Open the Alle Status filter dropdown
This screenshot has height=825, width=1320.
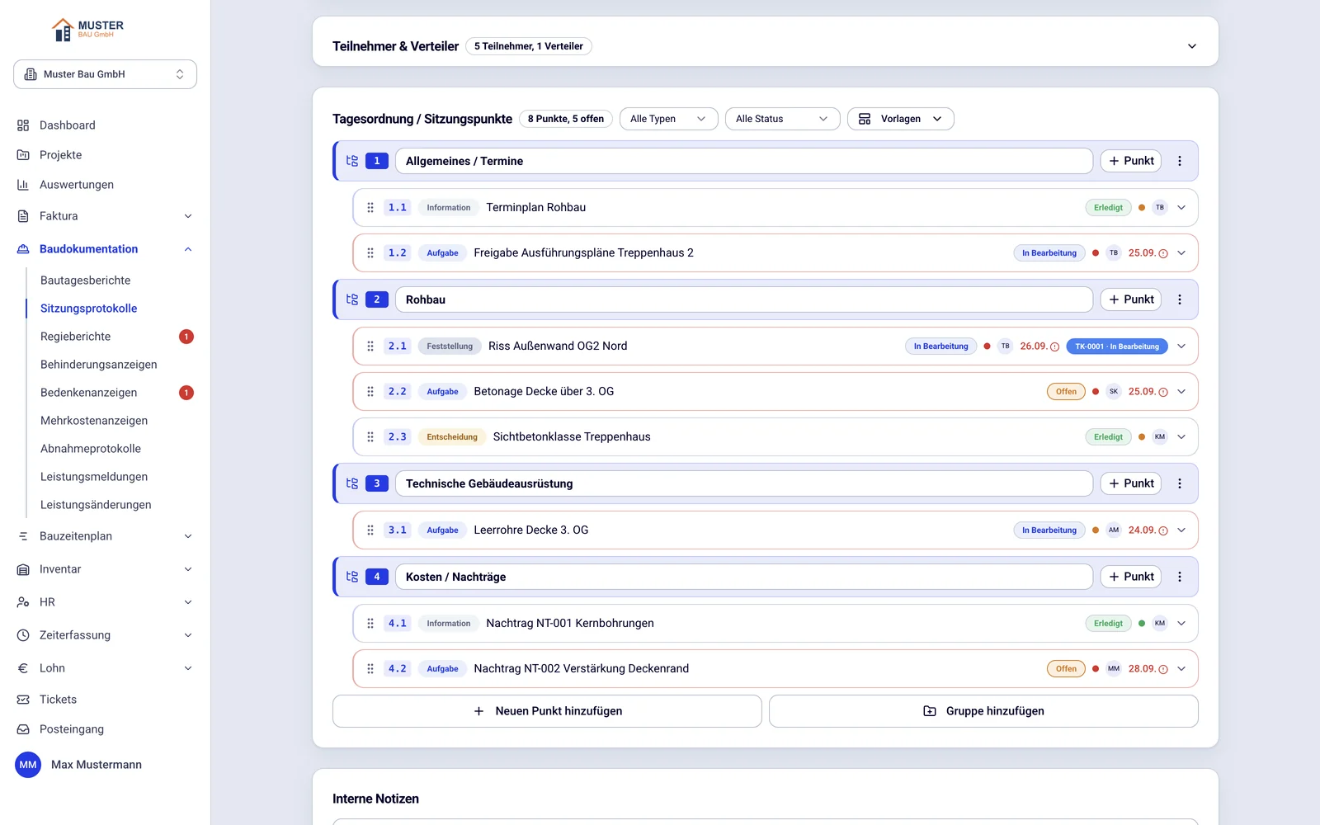(782, 119)
